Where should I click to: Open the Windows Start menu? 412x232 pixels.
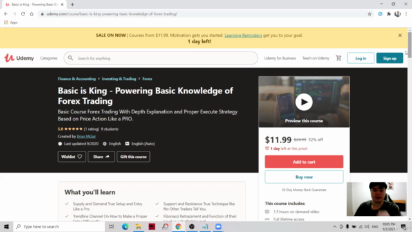point(6,226)
